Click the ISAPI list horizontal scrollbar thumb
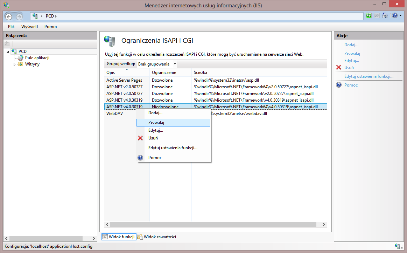 [x=213, y=224]
